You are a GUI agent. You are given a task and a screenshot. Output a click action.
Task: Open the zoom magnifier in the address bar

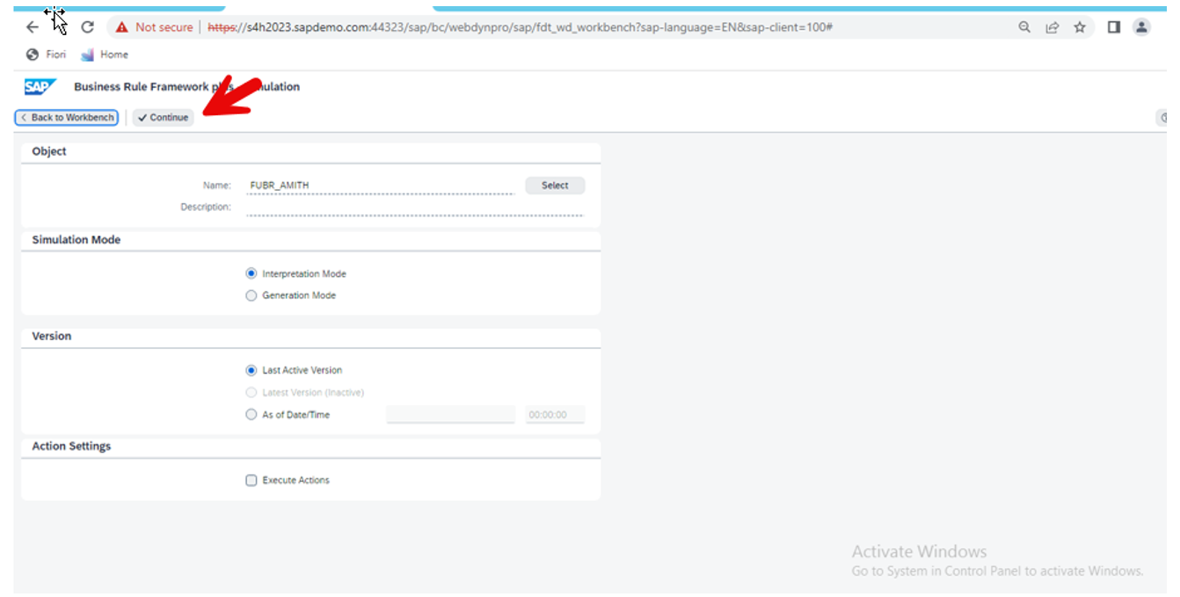pos(1024,27)
